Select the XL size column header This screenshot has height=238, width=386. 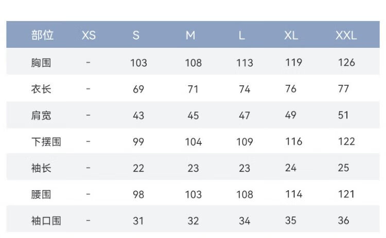pyautogui.click(x=291, y=35)
